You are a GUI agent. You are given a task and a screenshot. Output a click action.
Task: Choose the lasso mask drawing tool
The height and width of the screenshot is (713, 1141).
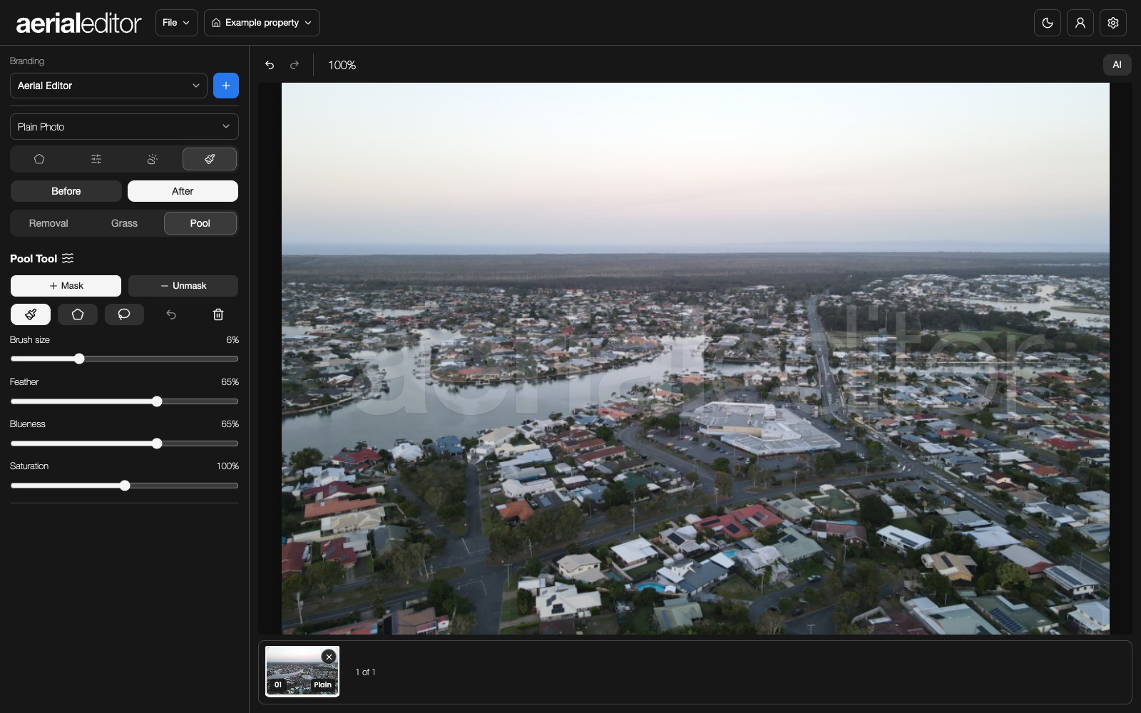[124, 314]
